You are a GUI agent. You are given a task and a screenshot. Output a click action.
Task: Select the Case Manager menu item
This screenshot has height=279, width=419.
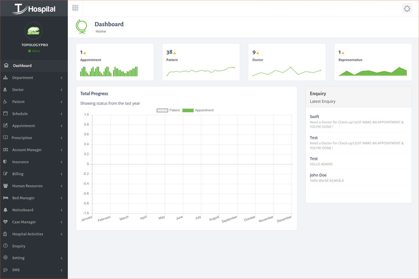24,222
